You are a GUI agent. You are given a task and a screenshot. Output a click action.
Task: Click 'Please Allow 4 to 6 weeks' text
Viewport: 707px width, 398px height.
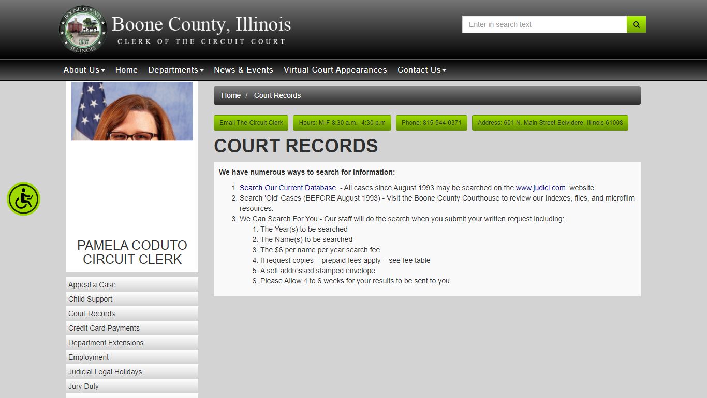point(355,281)
